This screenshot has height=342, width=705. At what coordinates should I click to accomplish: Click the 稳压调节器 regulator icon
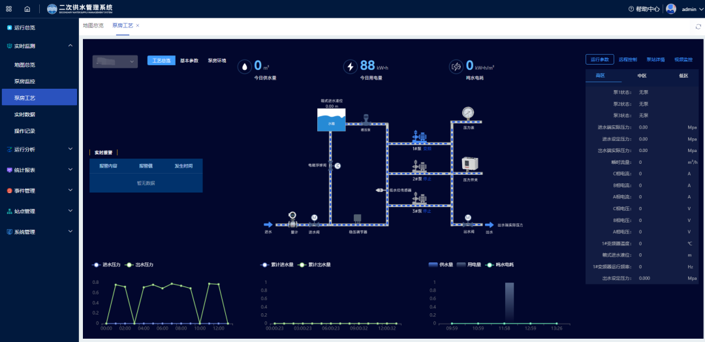pyautogui.click(x=358, y=218)
